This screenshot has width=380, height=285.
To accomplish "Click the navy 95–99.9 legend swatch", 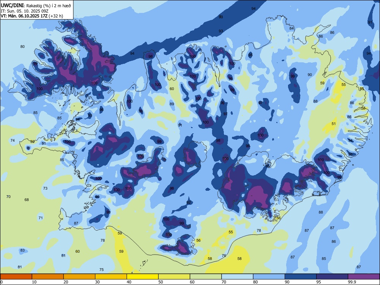I will pyautogui.click(x=332, y=277).
